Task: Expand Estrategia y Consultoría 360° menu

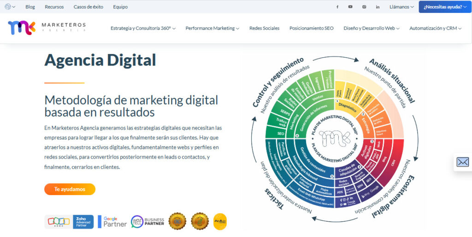Action: (x=143, y=28)
